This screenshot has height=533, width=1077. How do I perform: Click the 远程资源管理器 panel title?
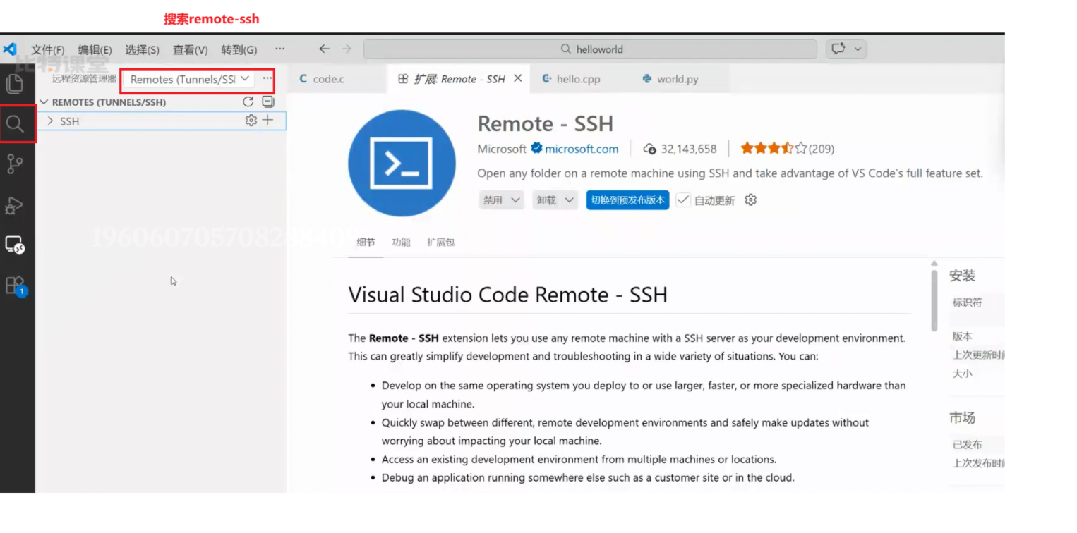84,79
